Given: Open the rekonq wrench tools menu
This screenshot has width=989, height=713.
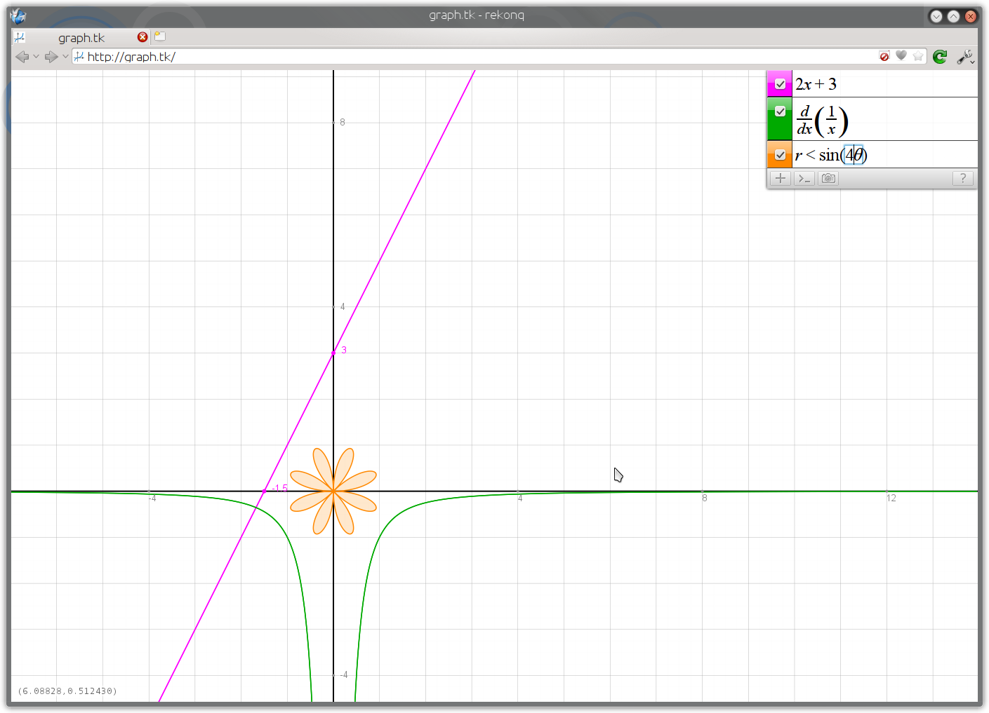Looking at the screenshot, I should 966,57.
